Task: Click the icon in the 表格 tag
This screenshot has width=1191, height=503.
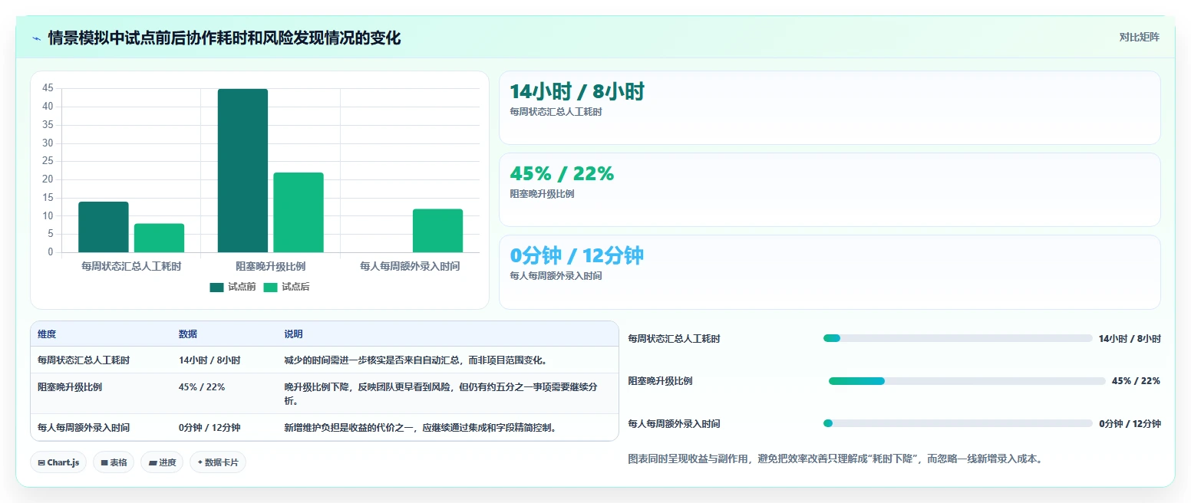Action: point(104,462)
